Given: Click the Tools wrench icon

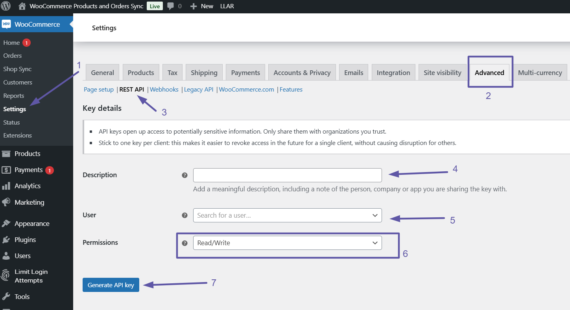Looking at the screenshot, I should tap(7, 296).
